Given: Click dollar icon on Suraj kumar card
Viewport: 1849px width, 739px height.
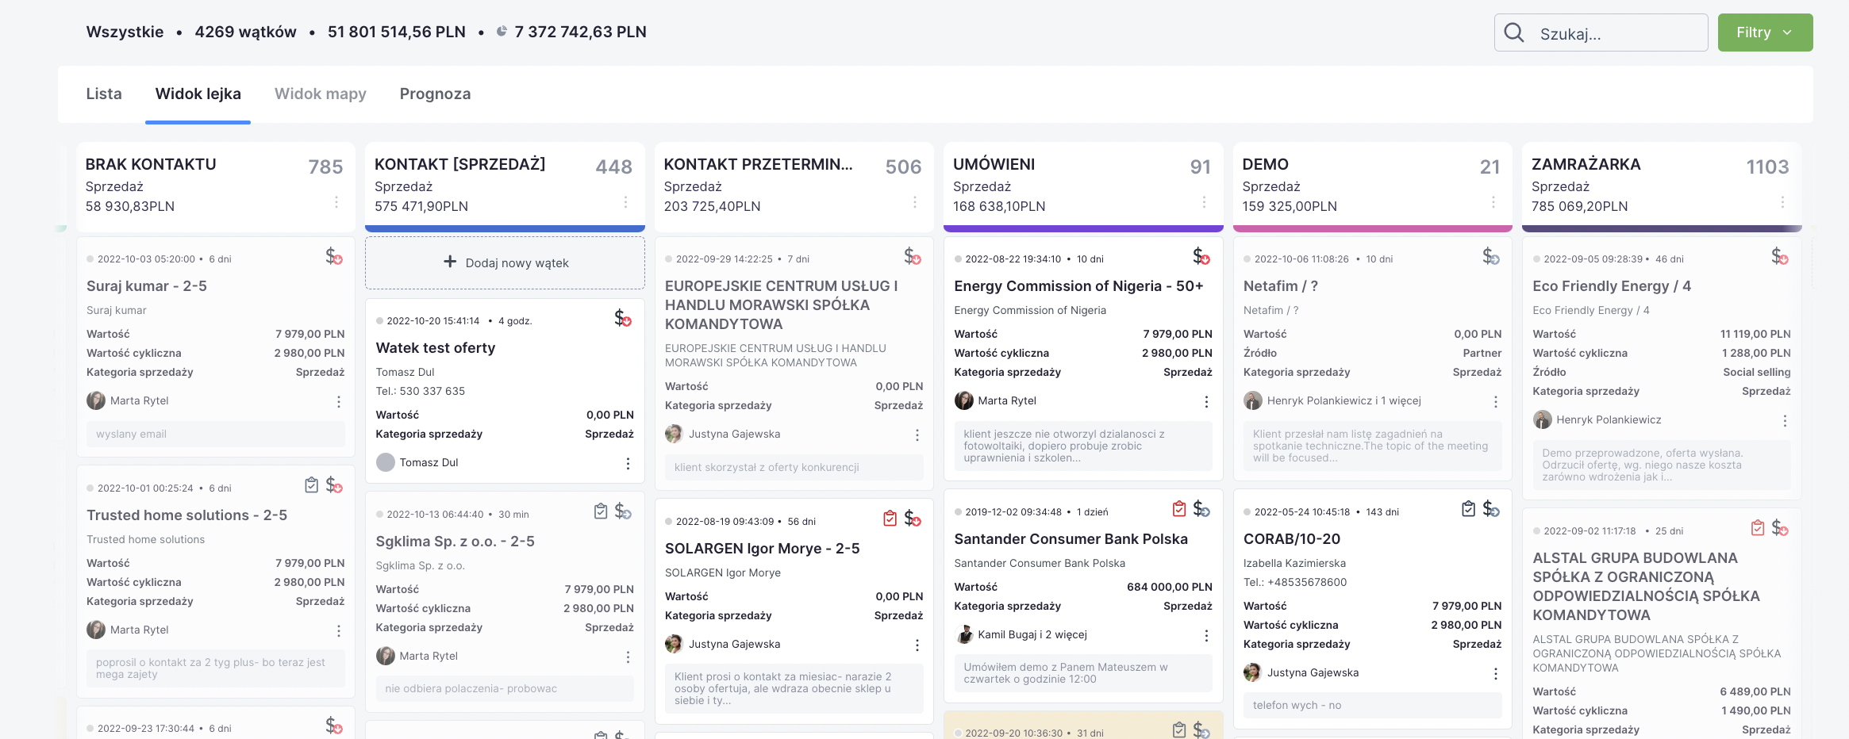Looking at the screenshot, I should click(333, 257).
